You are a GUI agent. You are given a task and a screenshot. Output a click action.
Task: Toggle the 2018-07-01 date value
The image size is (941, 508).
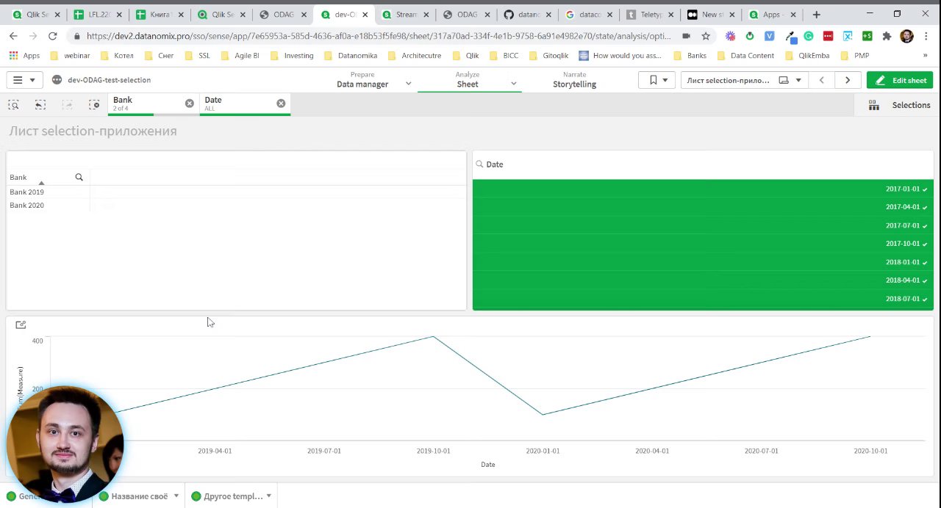tap(703, 299)
